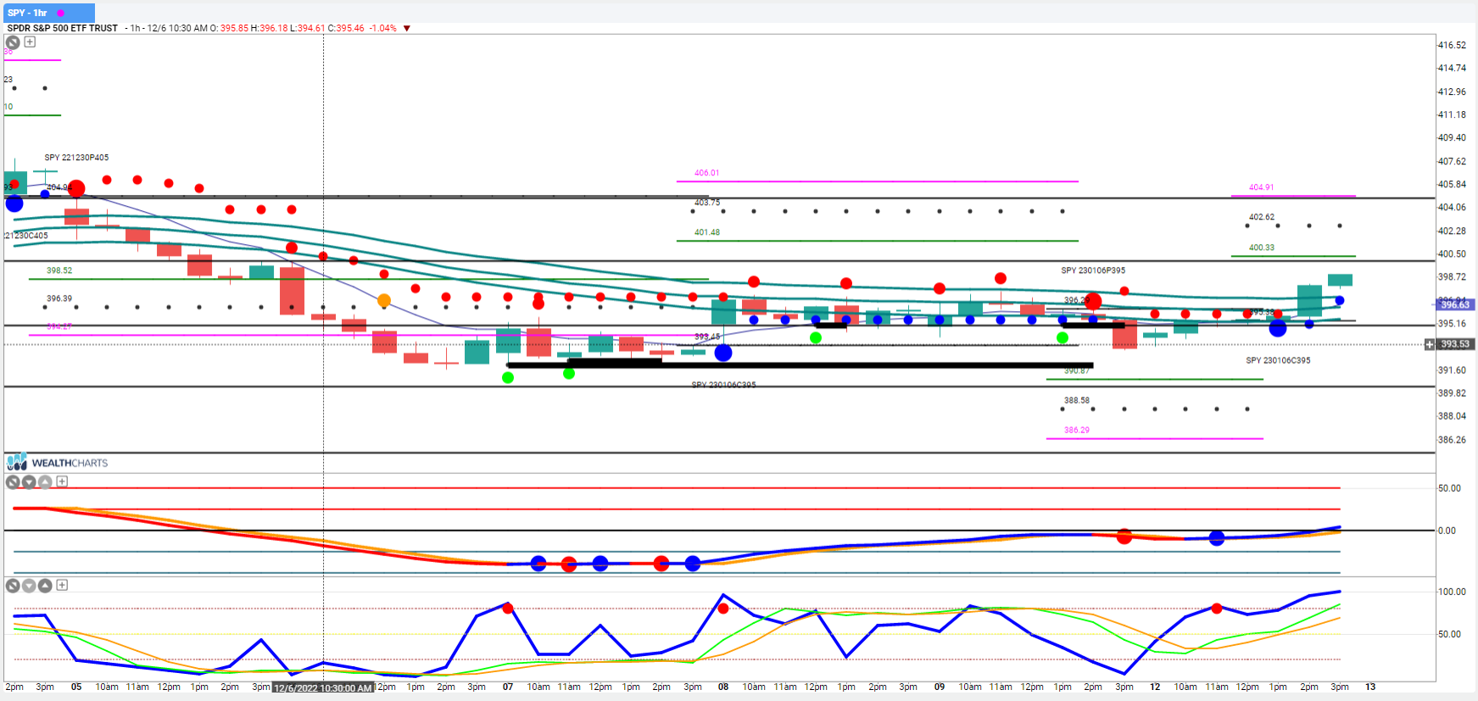The image size is (1478, 701).
Task: Click the plus icon beside the 393.53 price label
Action: coord(1430,344)
